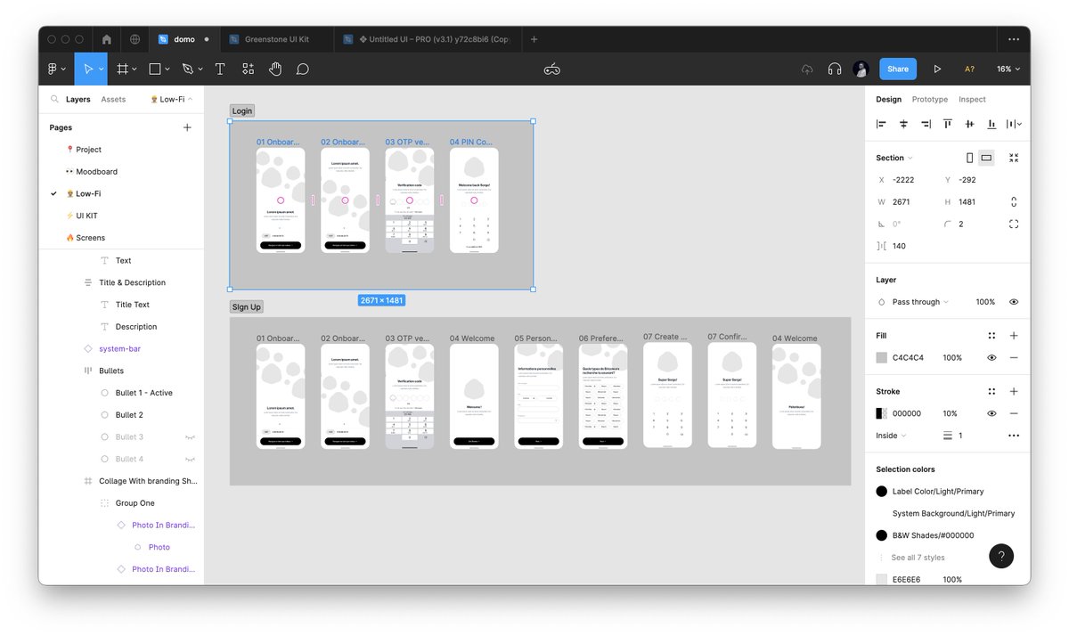The height and width of the screenshot is (636, 1069).
Task: Click See all 7 styles
Action: click(x=918, y=558)
